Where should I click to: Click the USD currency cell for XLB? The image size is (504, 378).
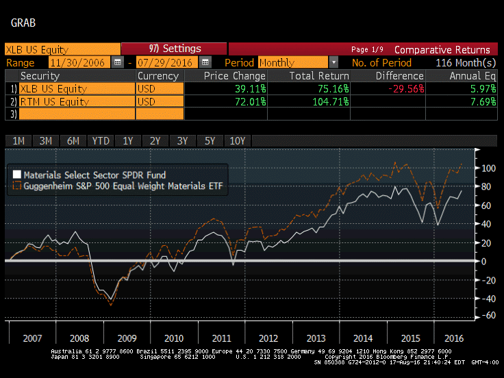(160, 88)
